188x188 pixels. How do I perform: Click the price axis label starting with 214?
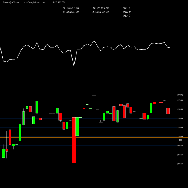180,155
